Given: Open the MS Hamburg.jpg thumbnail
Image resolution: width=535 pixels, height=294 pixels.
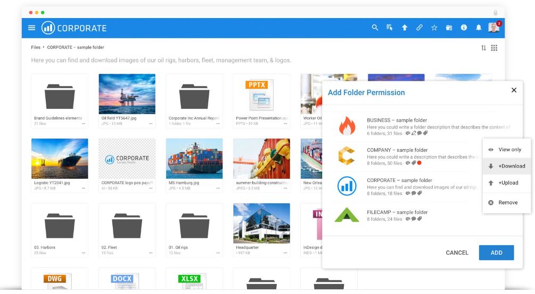Looking at the screenshot, I should tap(194, 159).
